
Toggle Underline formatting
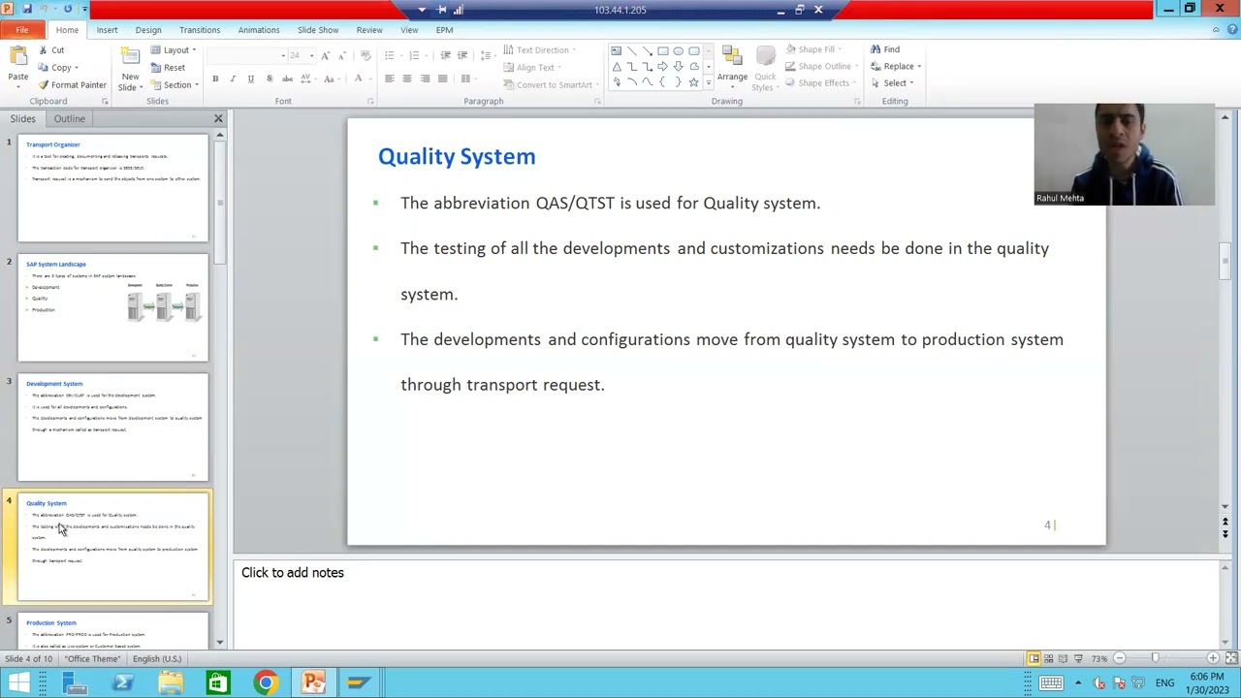point(250,79)
